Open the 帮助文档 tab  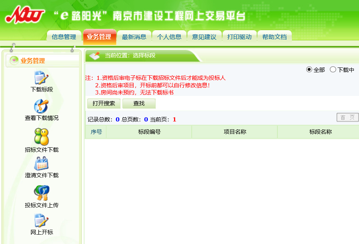tap(274, 37)
